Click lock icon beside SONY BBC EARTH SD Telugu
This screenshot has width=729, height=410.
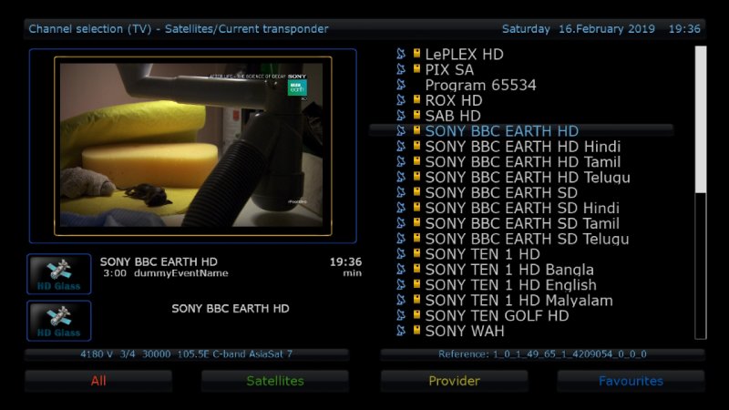click(416, 237)
